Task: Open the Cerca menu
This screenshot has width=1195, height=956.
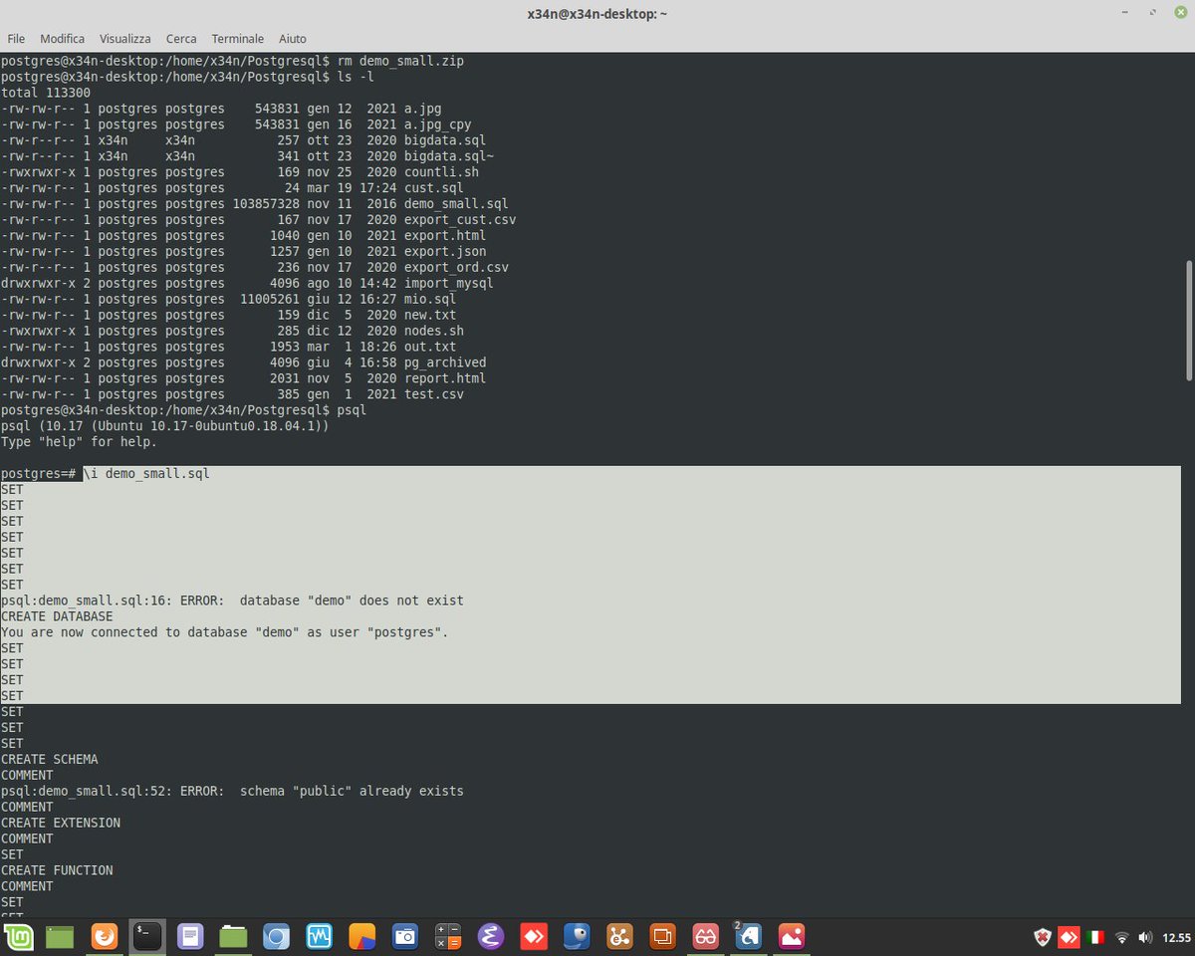Action: [180, 38]
